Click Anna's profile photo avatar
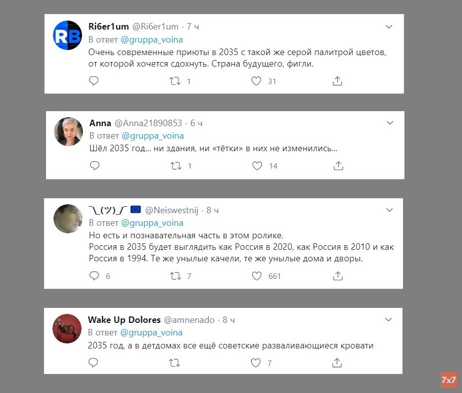The width and height of the screenshot is (462, 393). click(x=68, y=132)
